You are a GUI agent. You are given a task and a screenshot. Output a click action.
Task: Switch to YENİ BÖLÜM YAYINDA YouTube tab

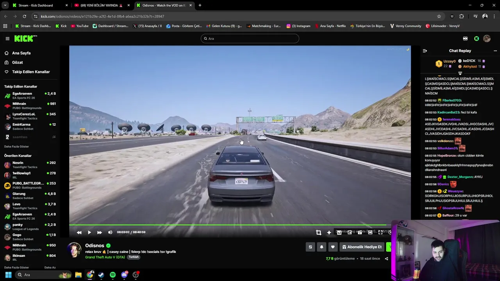(x=102, y=5)
